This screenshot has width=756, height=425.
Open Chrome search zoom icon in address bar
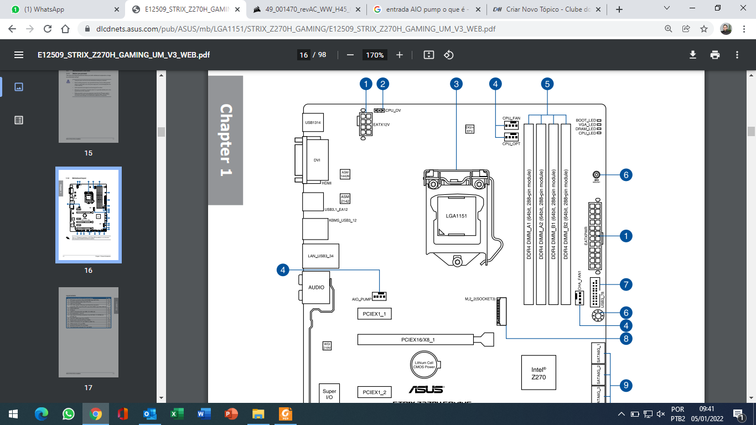[669, 29]
